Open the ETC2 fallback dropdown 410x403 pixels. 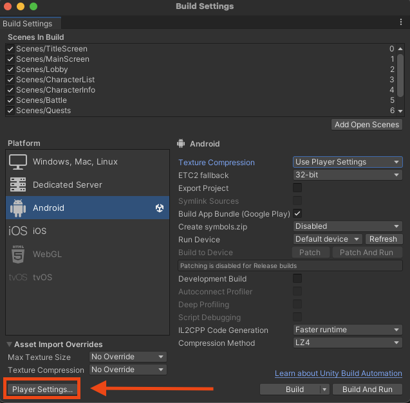tap(348, 175)
